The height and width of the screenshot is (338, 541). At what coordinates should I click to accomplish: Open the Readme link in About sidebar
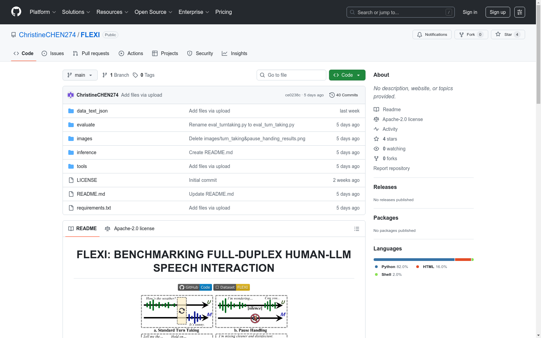point(387,110)
